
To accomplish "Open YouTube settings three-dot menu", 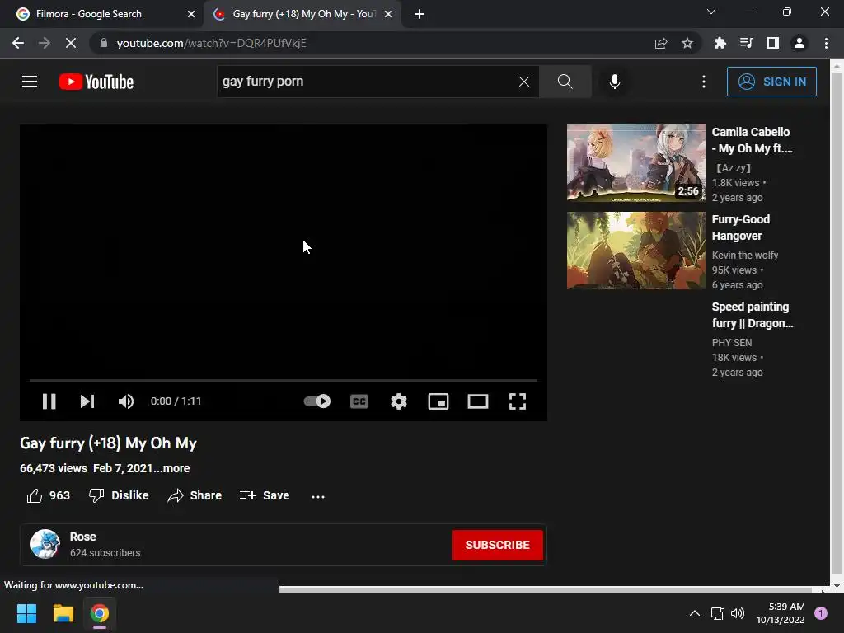I will coord(704,82).
